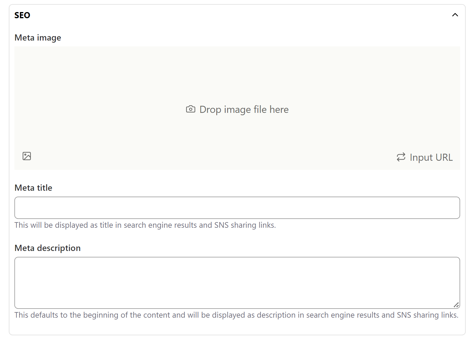Open the image library picker icon
This screenshot has width=476, height=340.
[x=27, y=156]
